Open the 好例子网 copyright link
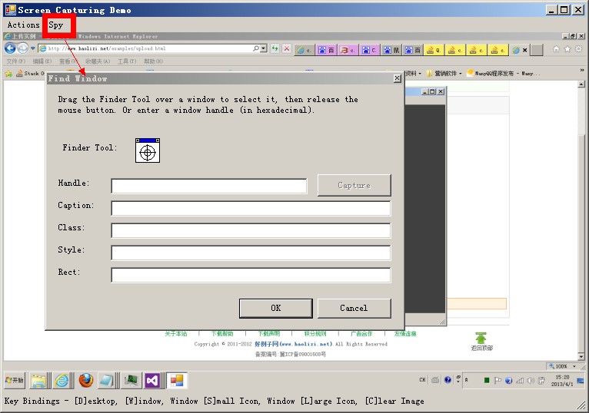 [294, 344]
